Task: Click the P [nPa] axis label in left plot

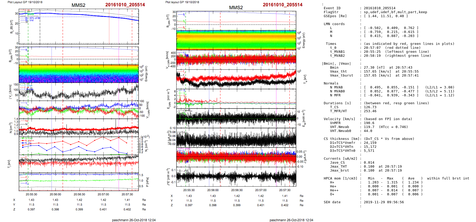Action: (x=147, y=182)
